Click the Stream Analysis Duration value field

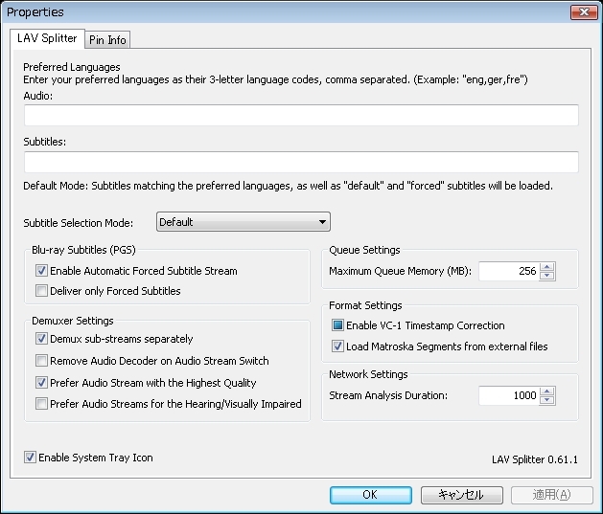pyautogui.click(x=508, y=395)
